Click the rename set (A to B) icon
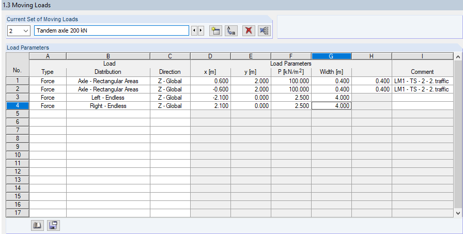Viewport: 463px width, 234px height. pyautogui.click(x=231, y=30)
